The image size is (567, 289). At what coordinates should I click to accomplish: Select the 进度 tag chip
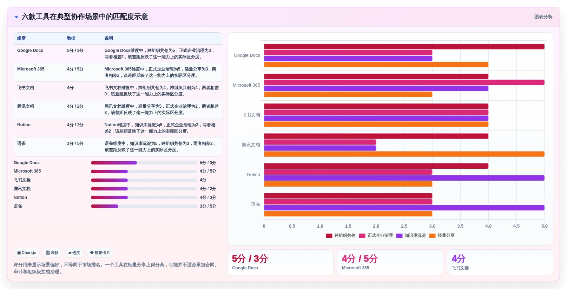coord(74,253)
